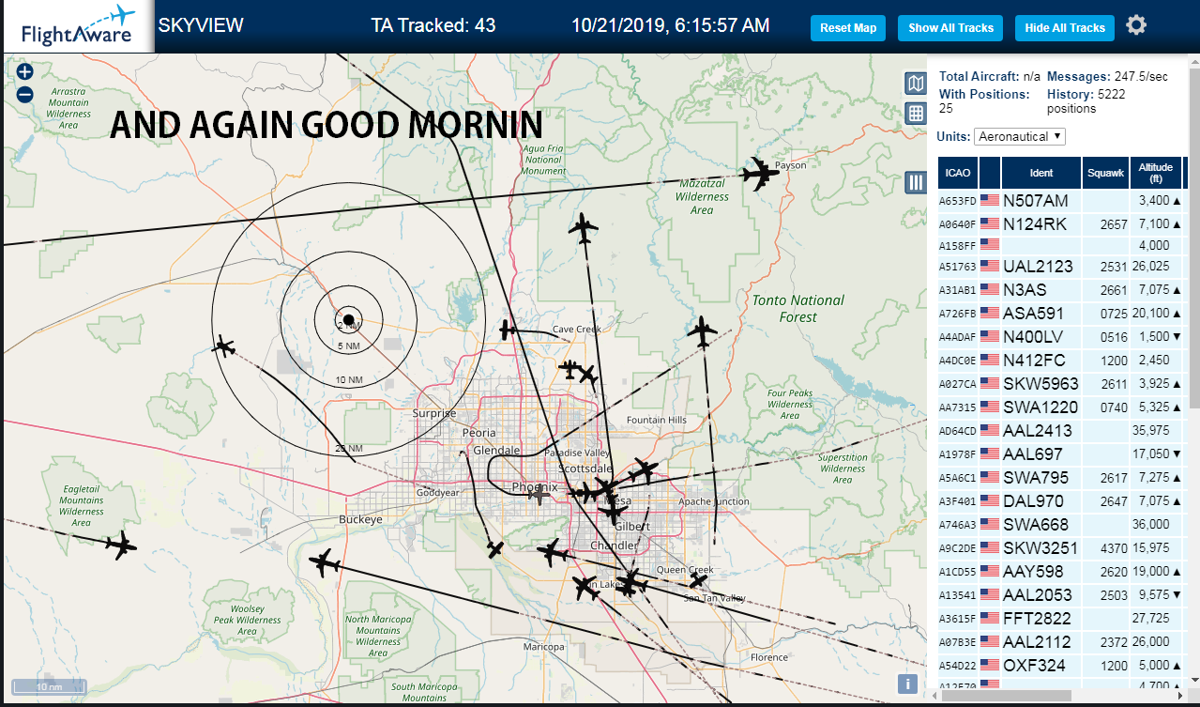Select the DAL970 aircraft row
1200x707 pixels.
coord(1061,500)
